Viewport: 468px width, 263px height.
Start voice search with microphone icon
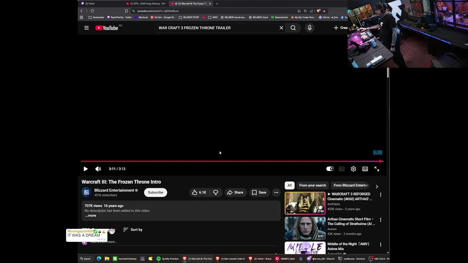coord(309,28)
